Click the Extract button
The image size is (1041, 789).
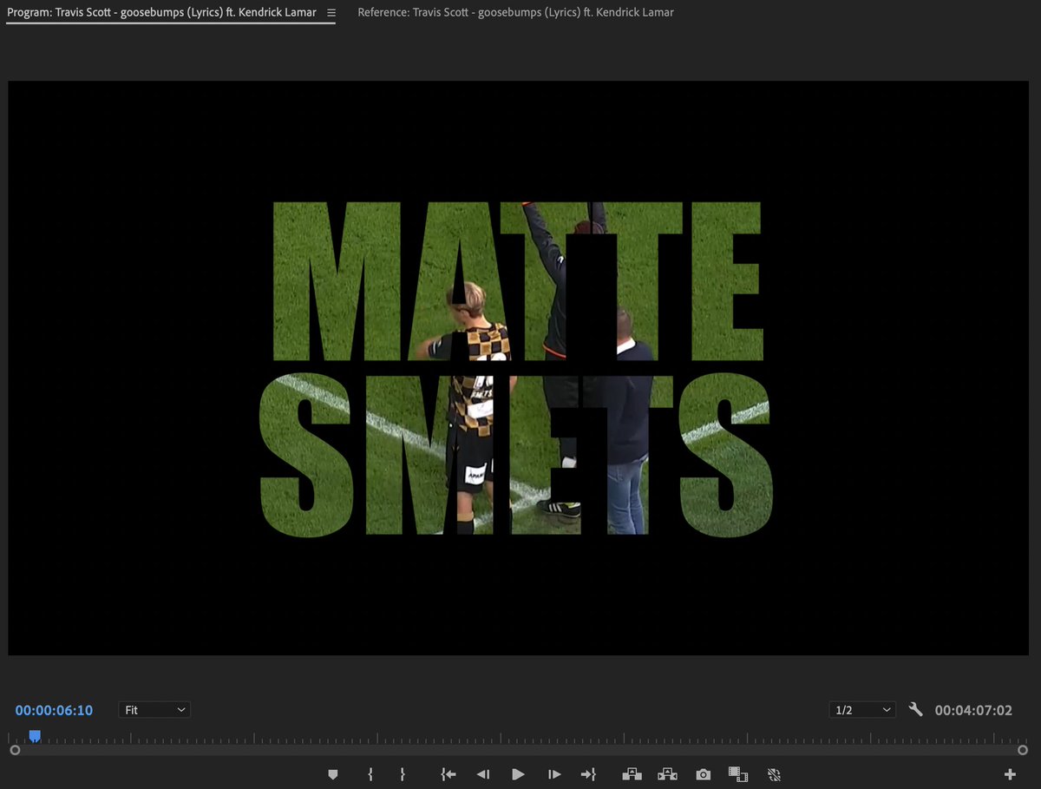pyautogui.click(x=667, y=774)
